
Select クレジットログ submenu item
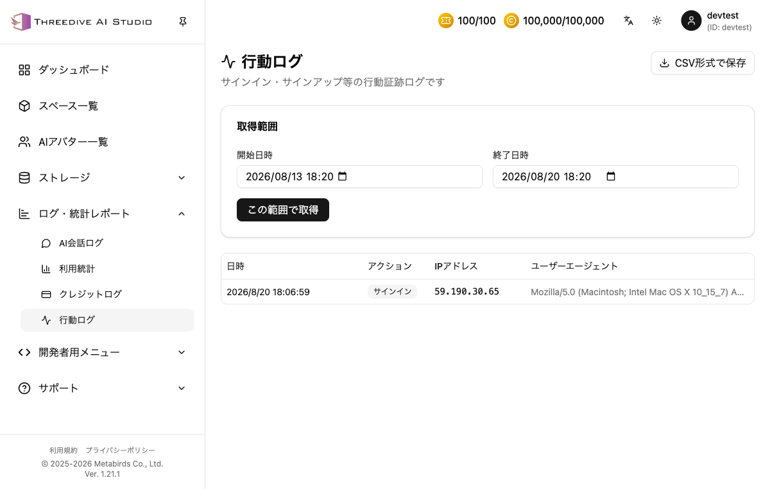(x=107, y=295)
